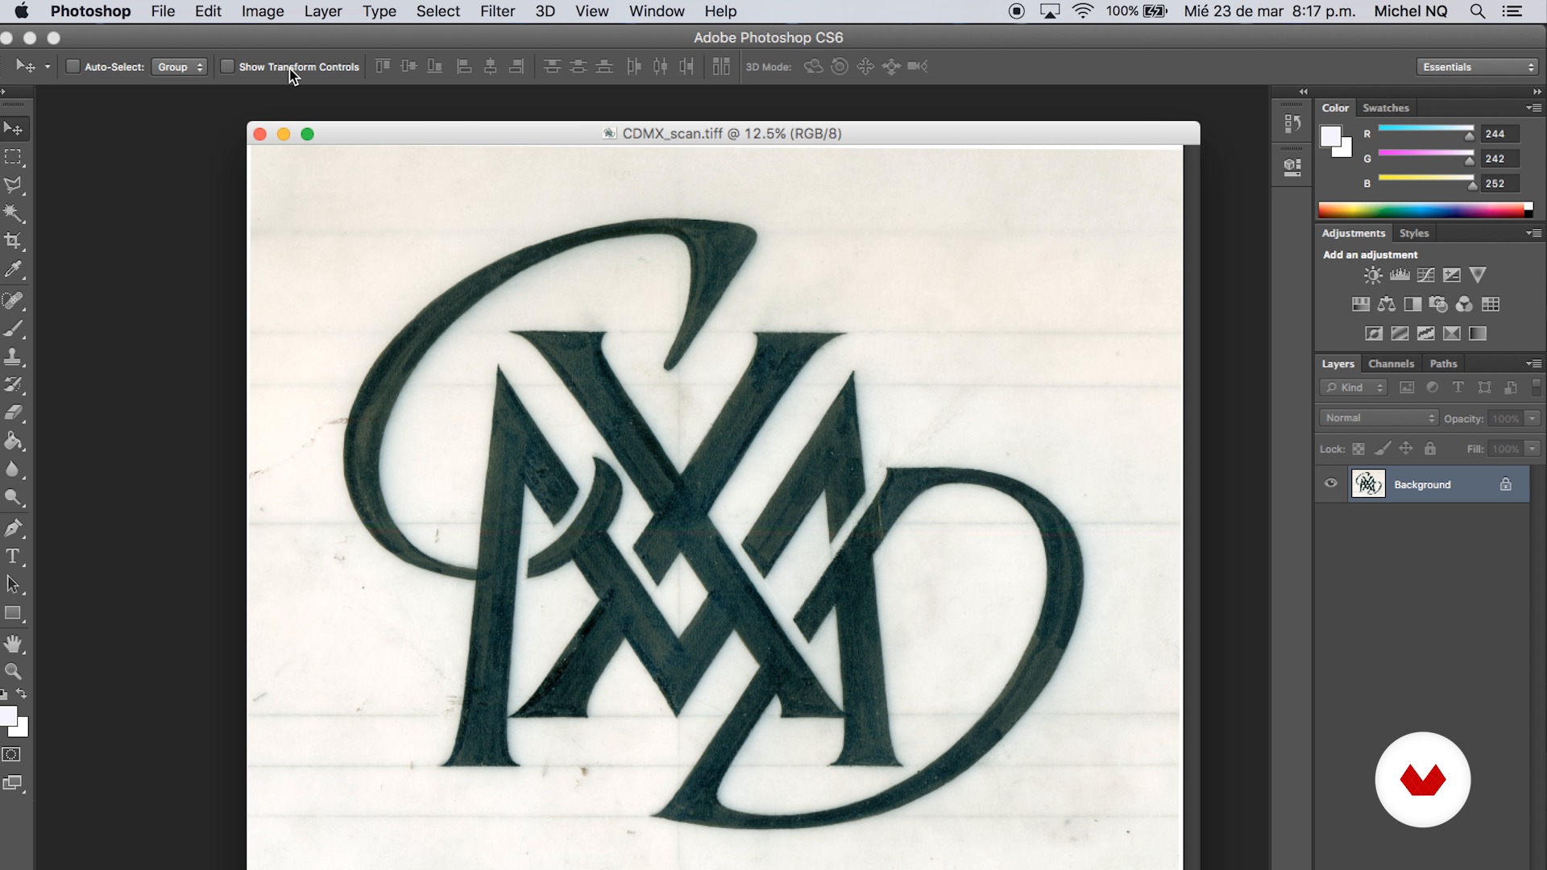
Task: Select the Rectangular Marquee tool
Action: click(13, 157)
